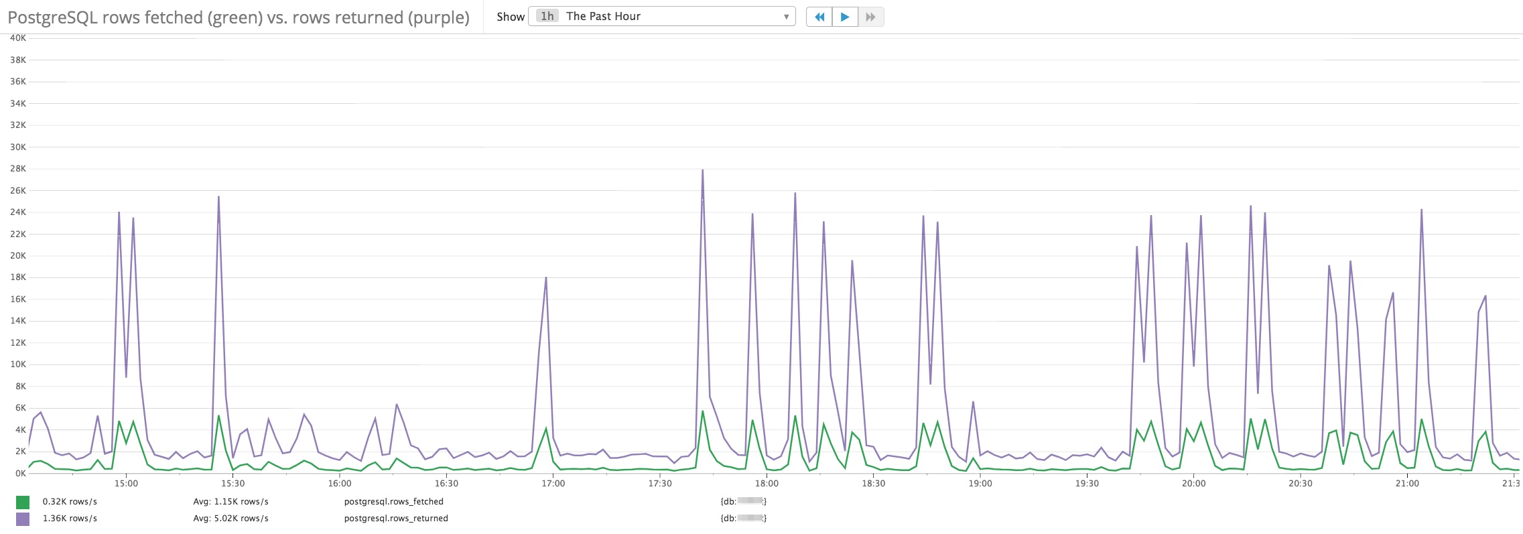1523x534 pixels.
Task: Click the green rows_fetched legend swatch
Action: [23, 502]
